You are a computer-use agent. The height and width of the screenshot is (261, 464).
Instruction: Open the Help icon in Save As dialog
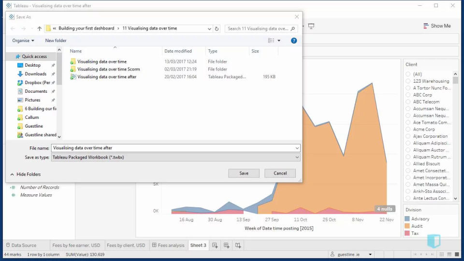pos(293,41)
